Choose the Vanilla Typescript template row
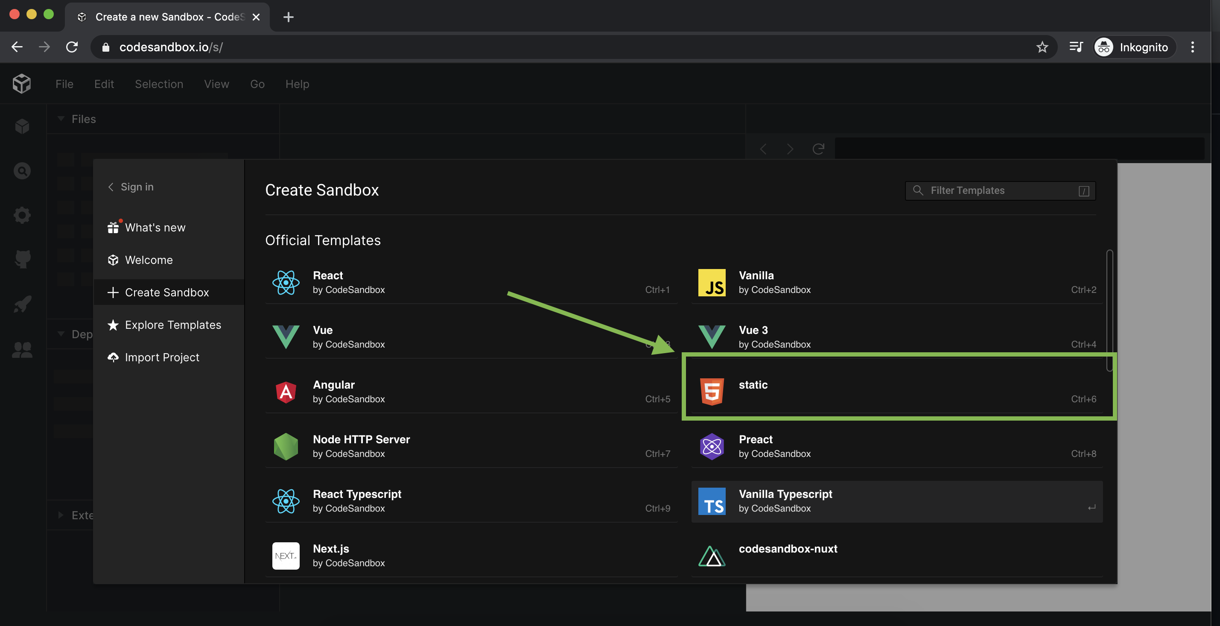 click(897, 501)
